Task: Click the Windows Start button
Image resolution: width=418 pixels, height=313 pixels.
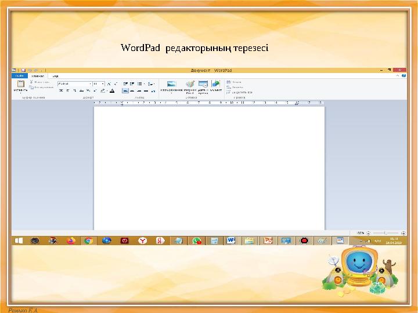Action: tap(19, 241)
